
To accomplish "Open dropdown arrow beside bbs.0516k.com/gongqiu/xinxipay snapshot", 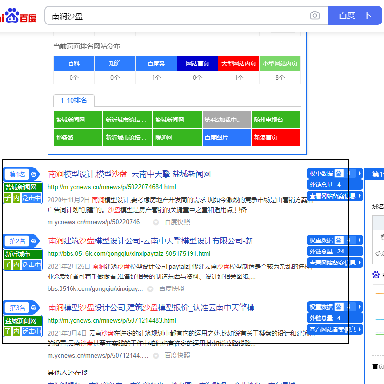I will 150,289.
